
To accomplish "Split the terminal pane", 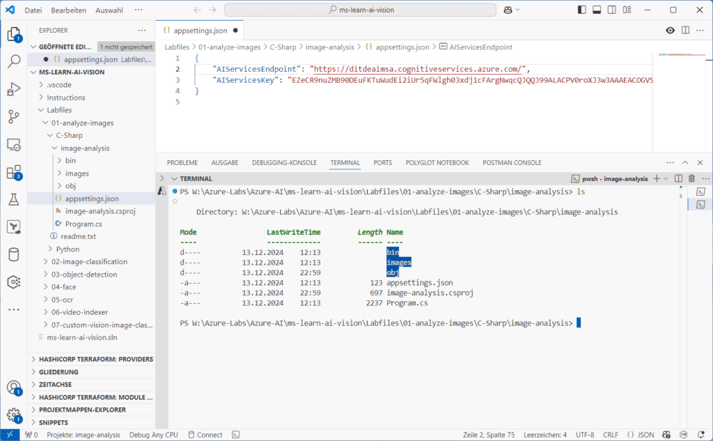I will point(678,179).
